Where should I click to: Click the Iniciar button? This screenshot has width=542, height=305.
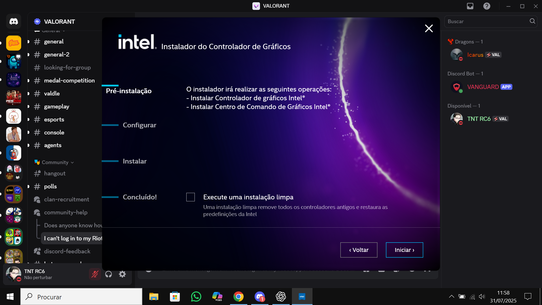(x=404, y=250)
